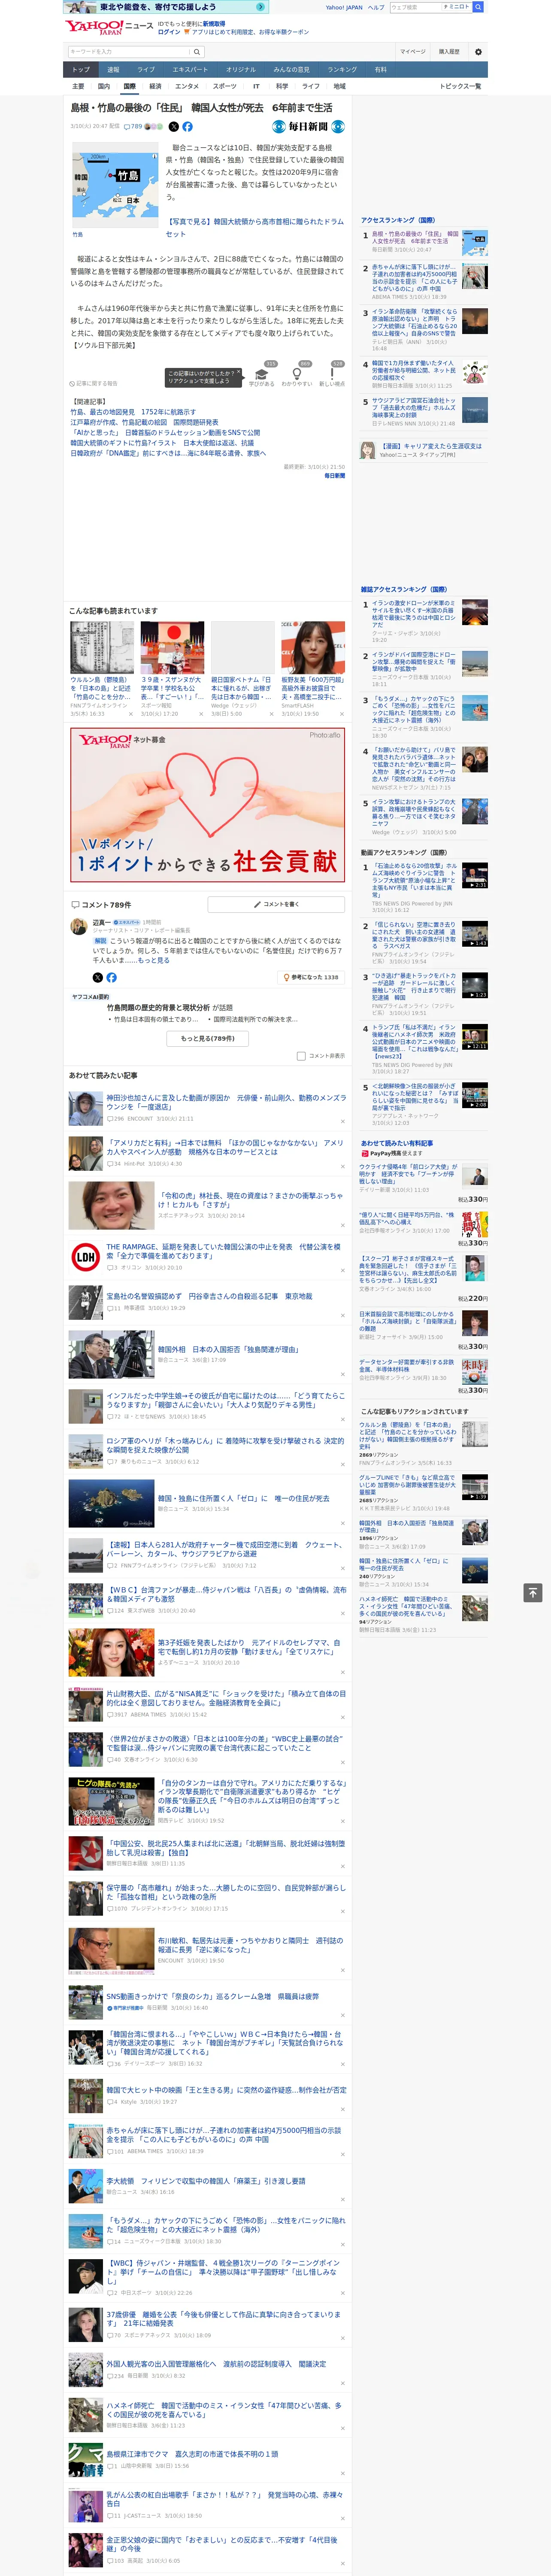Open the 789 comments count icon
551x2576 pixels.
pyautogui.click(x=132, y=127)
